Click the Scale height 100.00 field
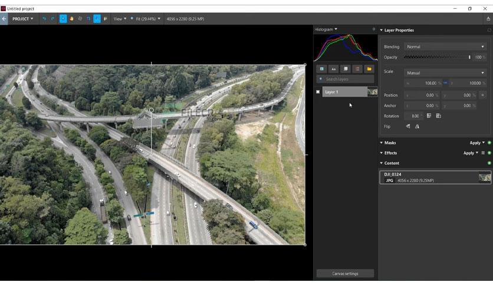Screen dimensions: 493x285 click(x=468, y=83)
